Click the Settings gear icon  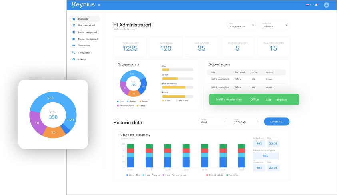[x=74, y=60]
